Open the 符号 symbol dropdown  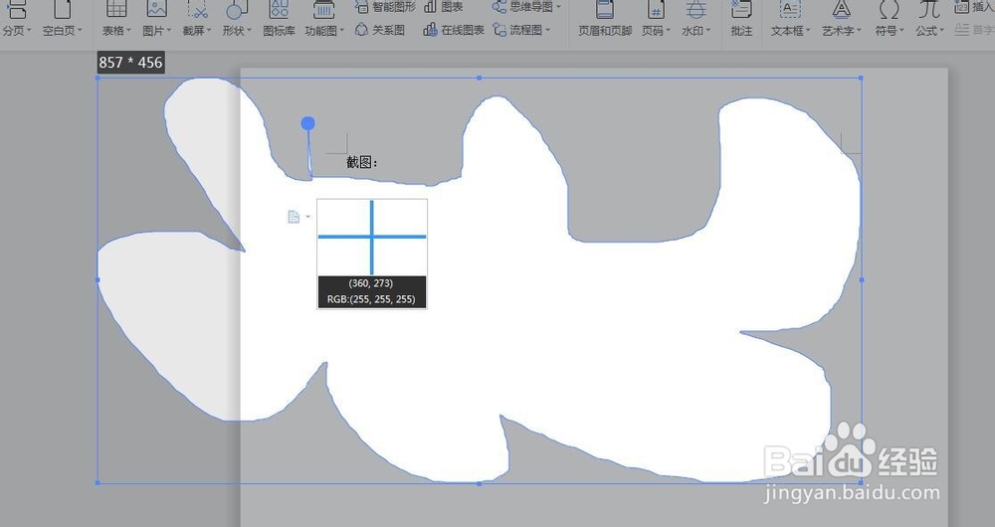[901, 31]
